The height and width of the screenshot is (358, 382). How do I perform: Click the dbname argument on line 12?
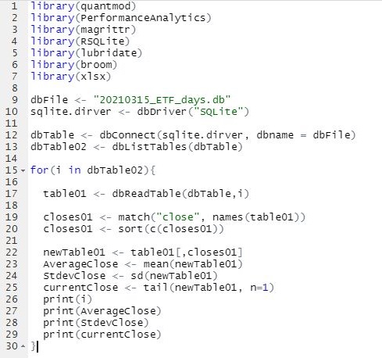point(275,135)
